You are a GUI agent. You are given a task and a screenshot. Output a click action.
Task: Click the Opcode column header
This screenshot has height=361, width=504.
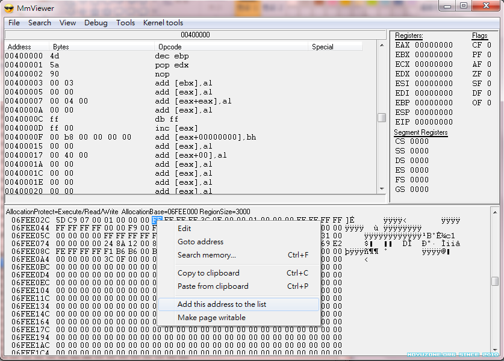(x=170, y=47)
